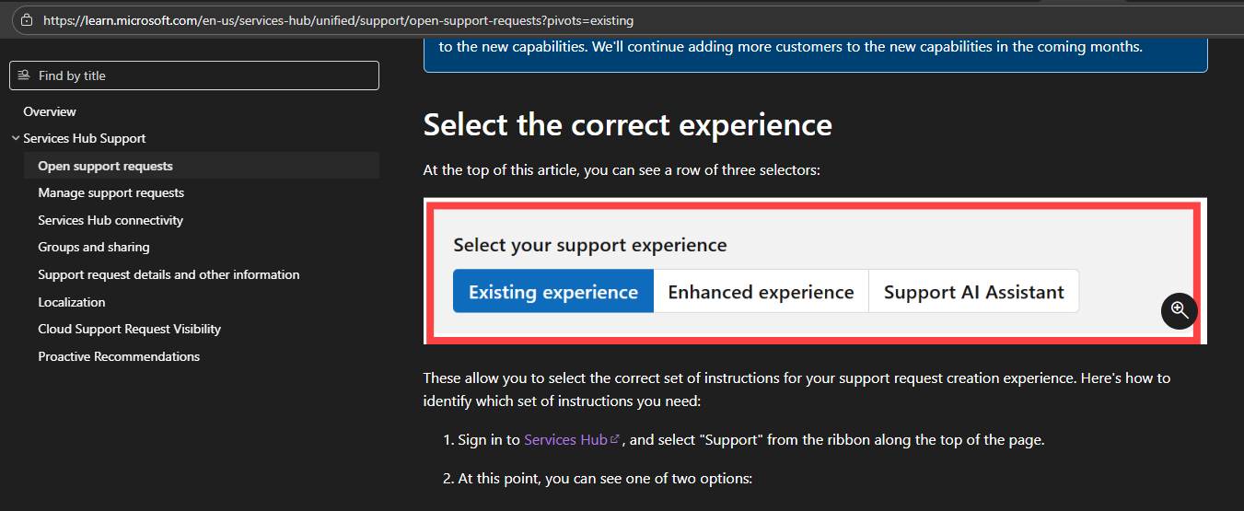Viewport: 1244px width, 511px height.
Task: Open the Proactive Recommendations article
Action: tap(119, 356)
